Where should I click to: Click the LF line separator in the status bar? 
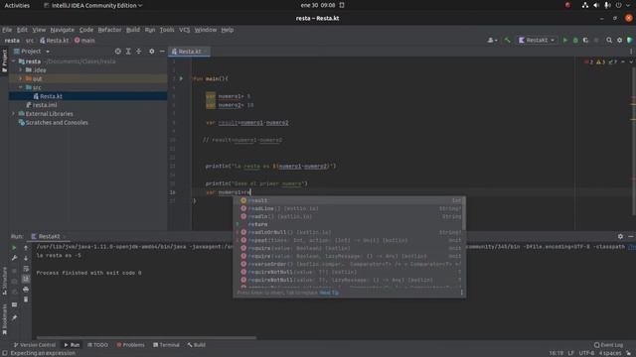570,353
